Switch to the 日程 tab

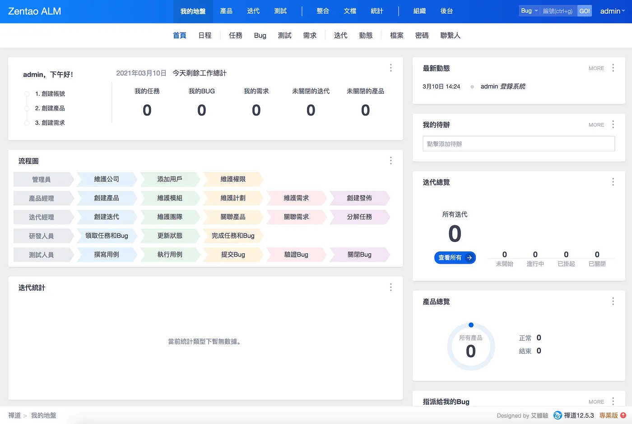(205, 35)
